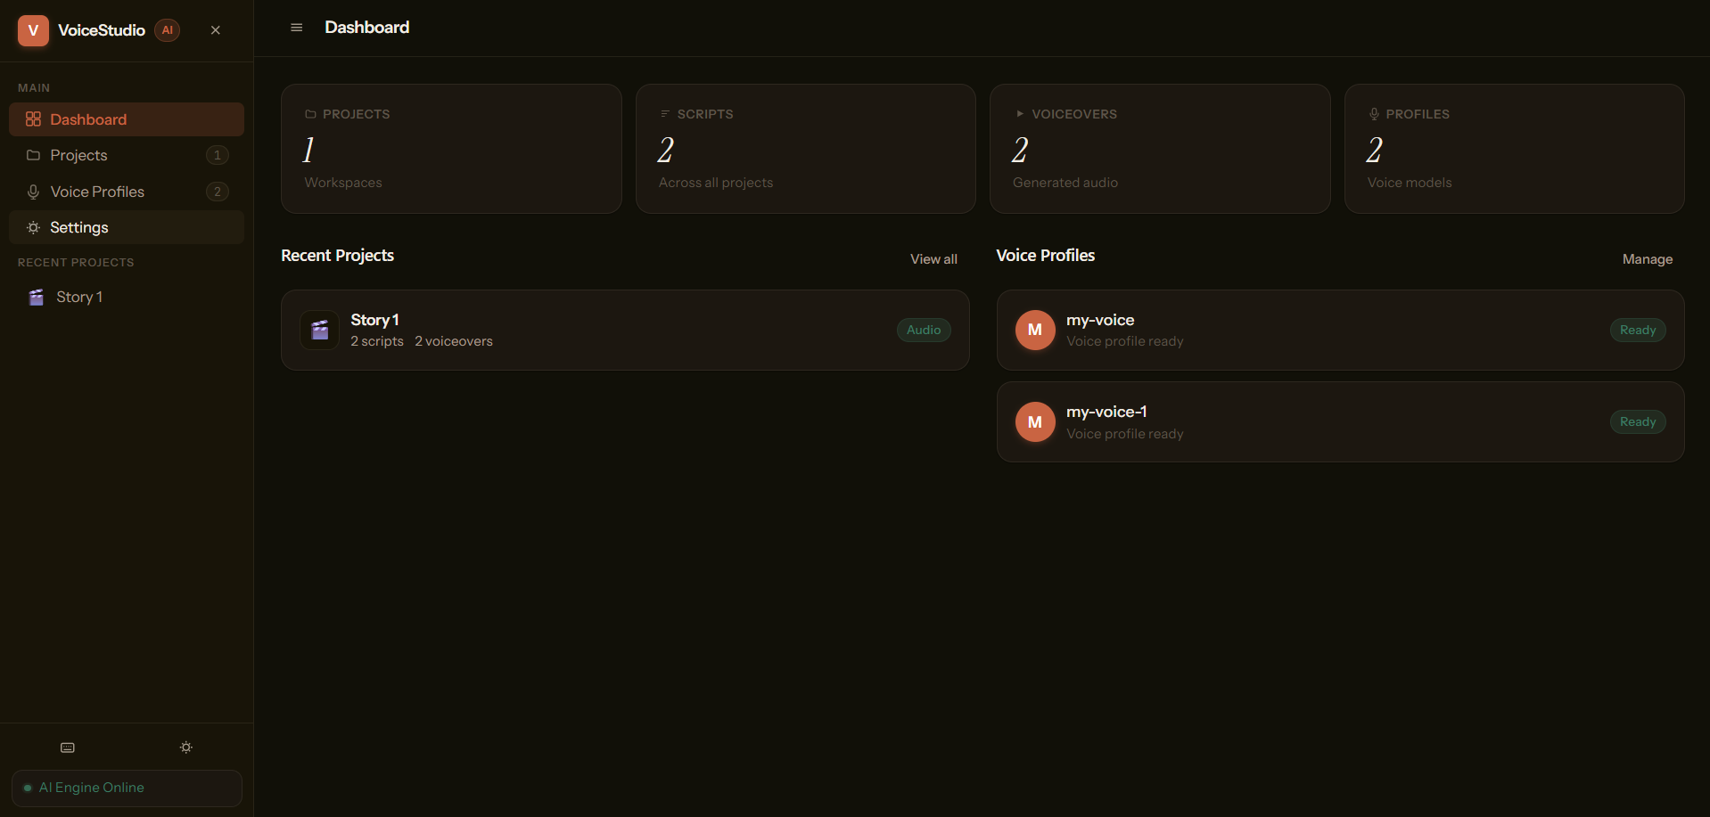Click the '2 scripts' text on Story 1
The image size is (1710, 817).
point(377,341)
